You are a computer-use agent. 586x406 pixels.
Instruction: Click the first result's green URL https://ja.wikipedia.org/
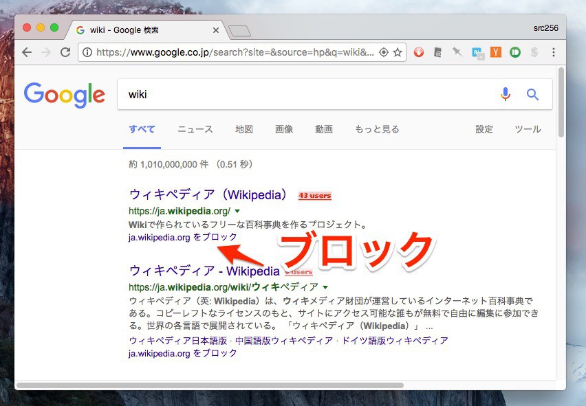pos(180,211)
